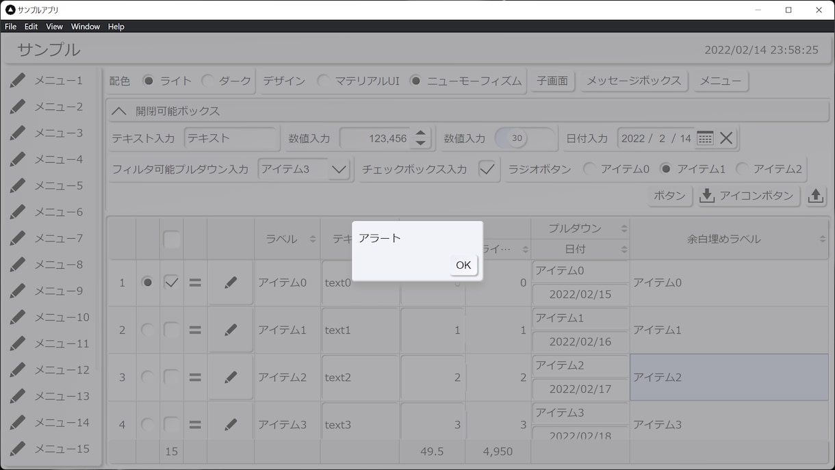
Task: Select the アイテム2 radio button option
Action: point(742,169)
